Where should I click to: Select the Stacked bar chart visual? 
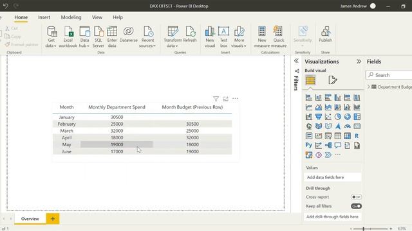309,98
